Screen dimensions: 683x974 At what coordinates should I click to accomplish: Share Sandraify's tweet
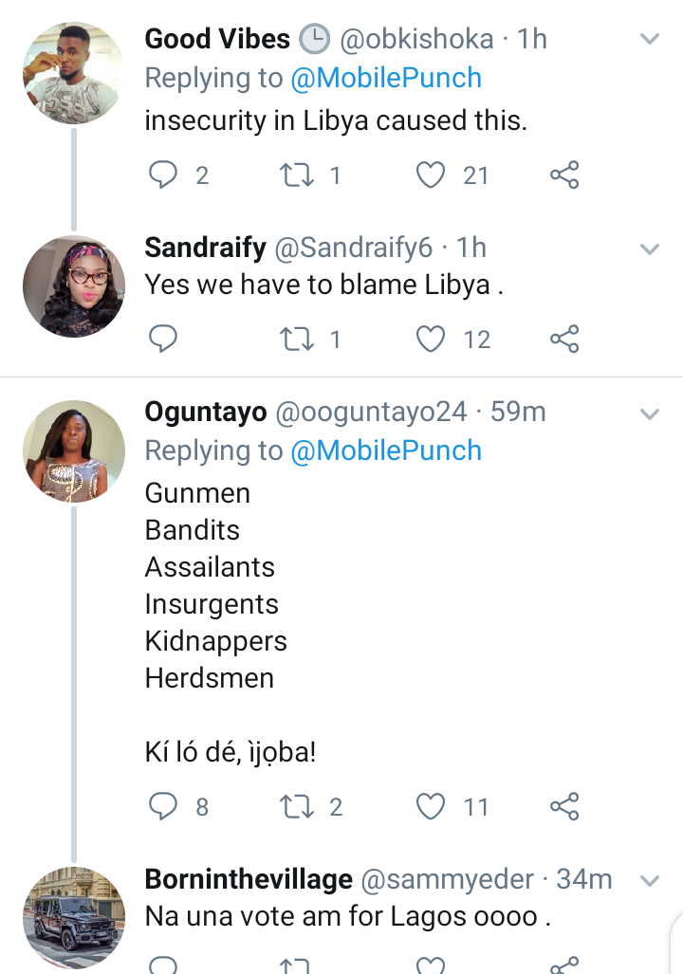click(564, 339)
